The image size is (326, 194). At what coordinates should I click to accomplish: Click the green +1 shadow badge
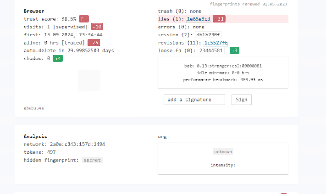pos(58,59)
